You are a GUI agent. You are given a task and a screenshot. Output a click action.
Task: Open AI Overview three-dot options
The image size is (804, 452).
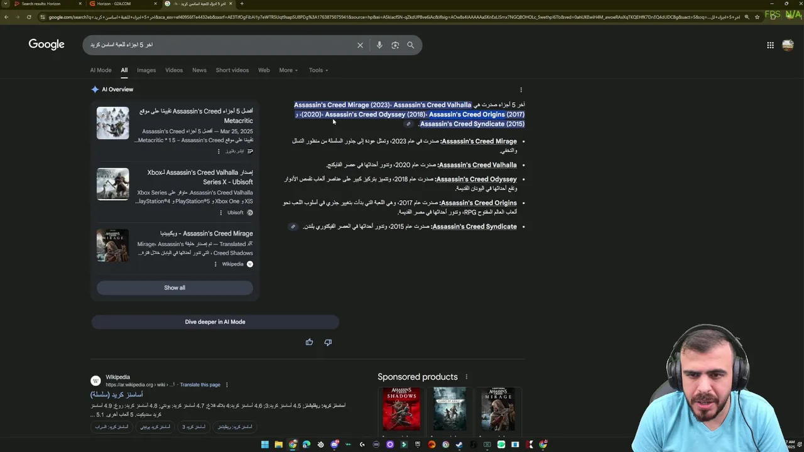(x=521, y=90)
